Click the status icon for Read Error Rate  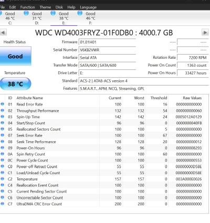pyautogui.click(x=3, y=104)
